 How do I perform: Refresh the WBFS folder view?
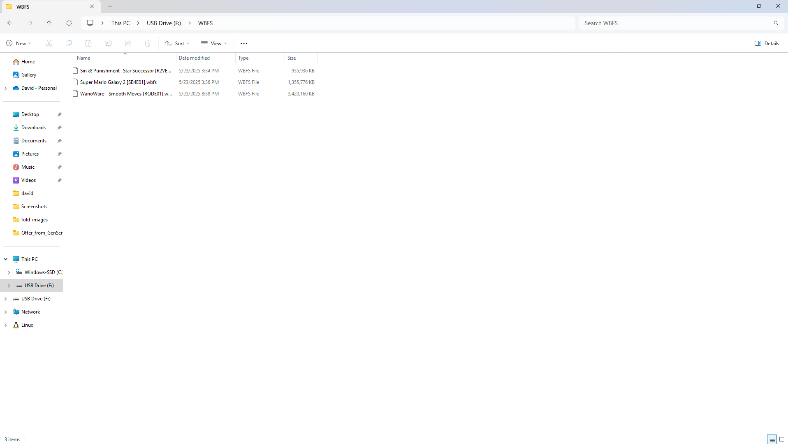(69, 23)
